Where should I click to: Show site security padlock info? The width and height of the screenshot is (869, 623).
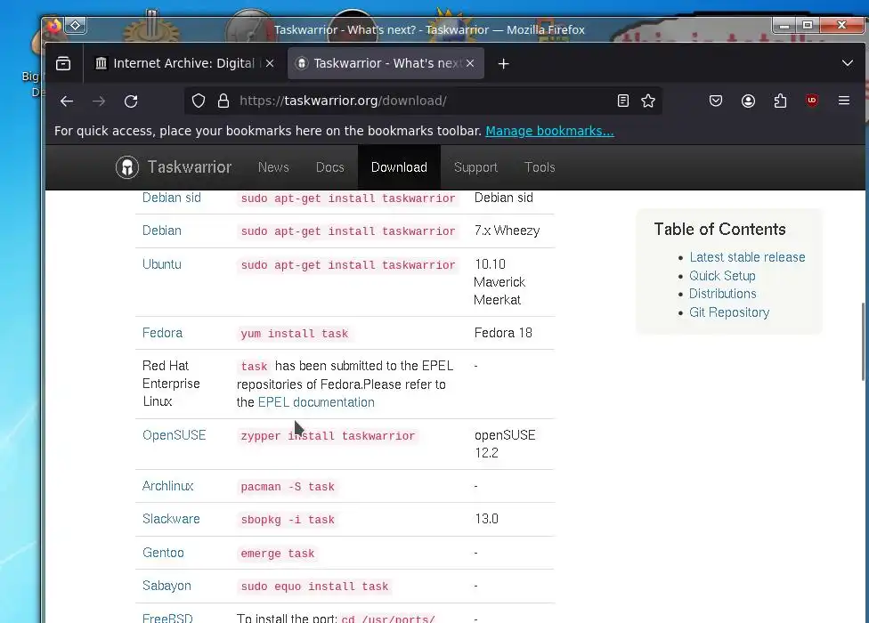[x=223, y=101]
